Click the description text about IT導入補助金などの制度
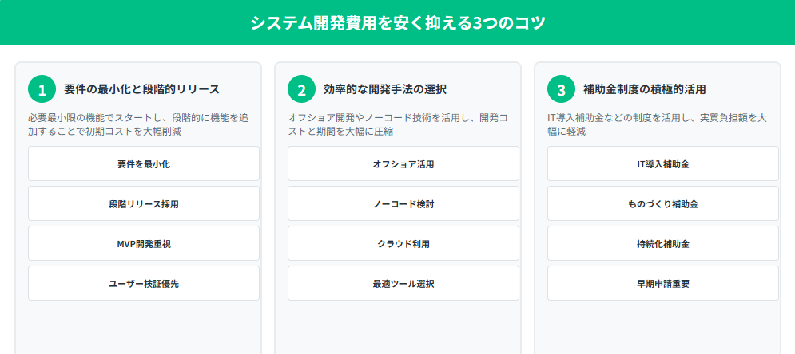 657,125
